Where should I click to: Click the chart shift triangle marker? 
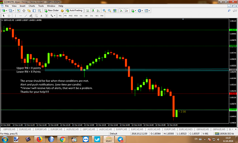183,19
